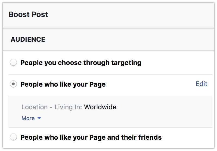Switch audience to custom targeting option
217x151 pixels.
click(x=13, y=63)
